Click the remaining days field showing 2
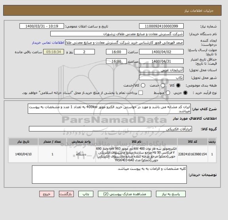 coord(84,52)
